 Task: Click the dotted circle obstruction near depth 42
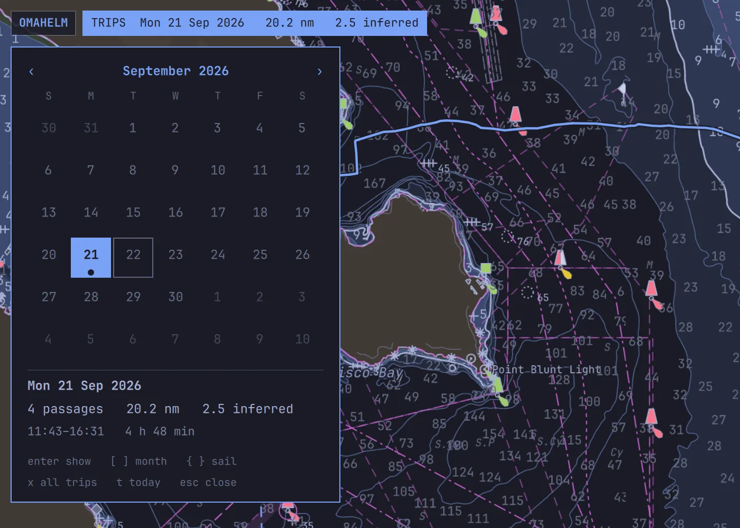(x=452, y=72)
